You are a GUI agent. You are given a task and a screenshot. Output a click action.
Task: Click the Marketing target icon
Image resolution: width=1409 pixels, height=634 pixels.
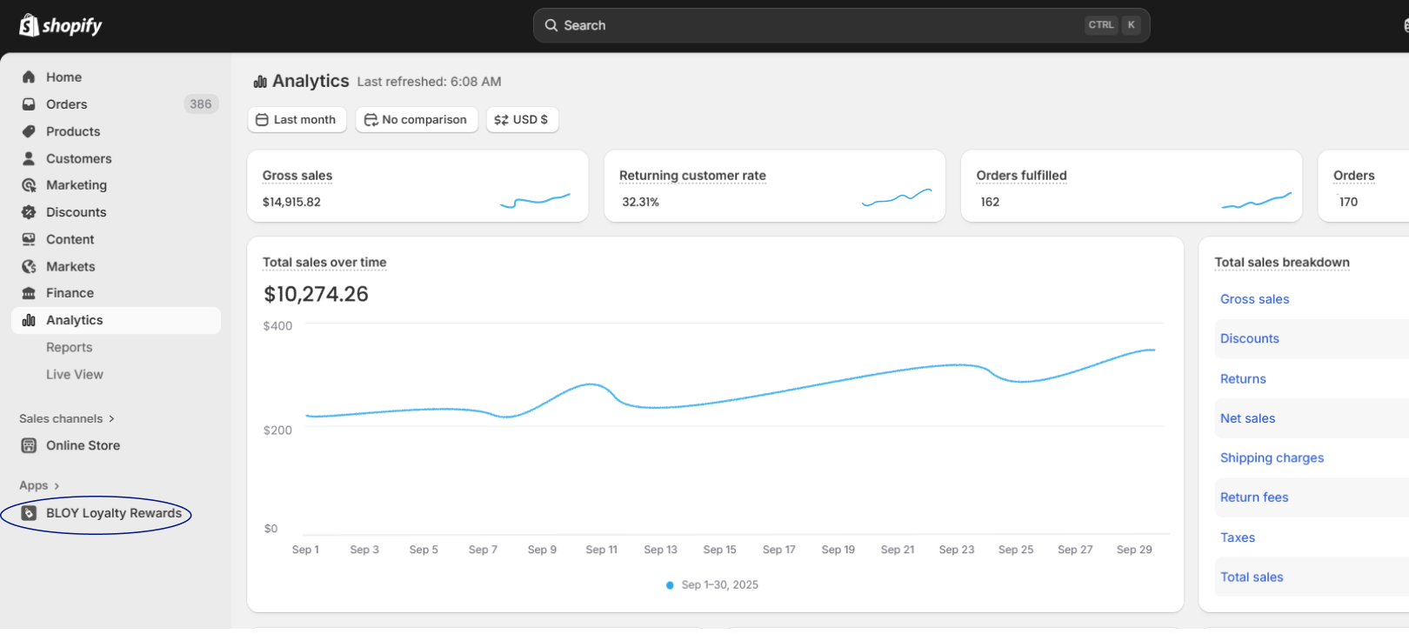pos(29,185)
